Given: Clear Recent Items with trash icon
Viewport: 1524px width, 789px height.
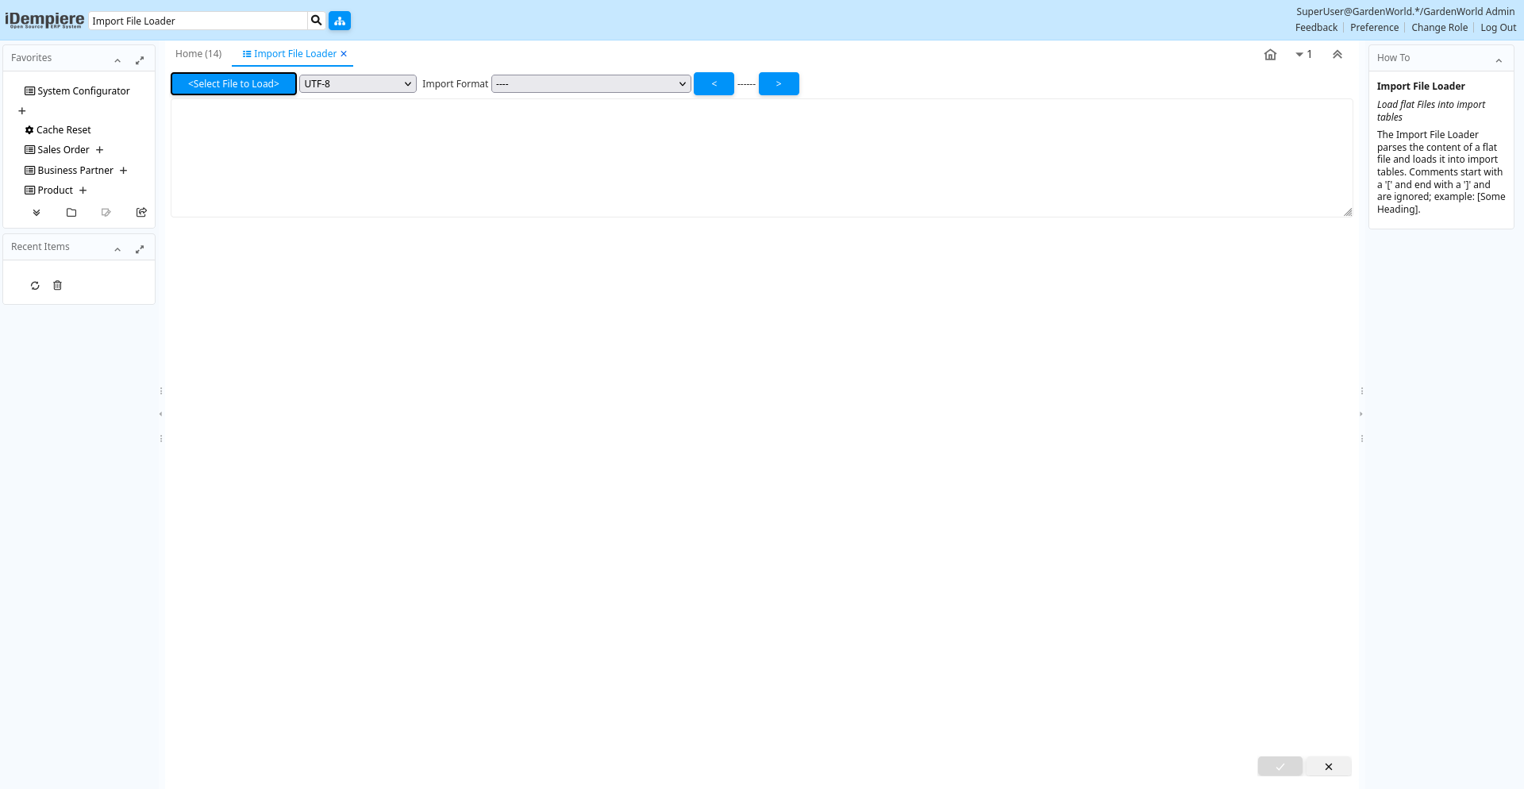Looking at the screenshot, I should point(57,286).
